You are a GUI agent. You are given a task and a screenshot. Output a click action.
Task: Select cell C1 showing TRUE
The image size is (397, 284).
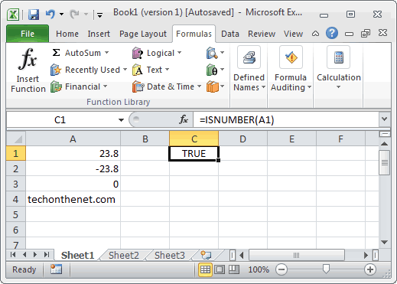[194, 153]
